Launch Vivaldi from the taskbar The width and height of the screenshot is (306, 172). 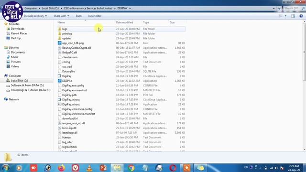[76, 168]
